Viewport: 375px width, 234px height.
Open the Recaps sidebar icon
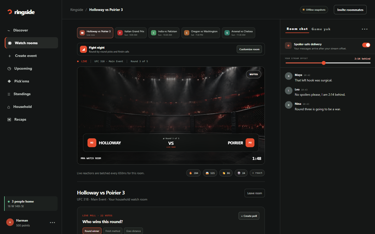[9, 120]
